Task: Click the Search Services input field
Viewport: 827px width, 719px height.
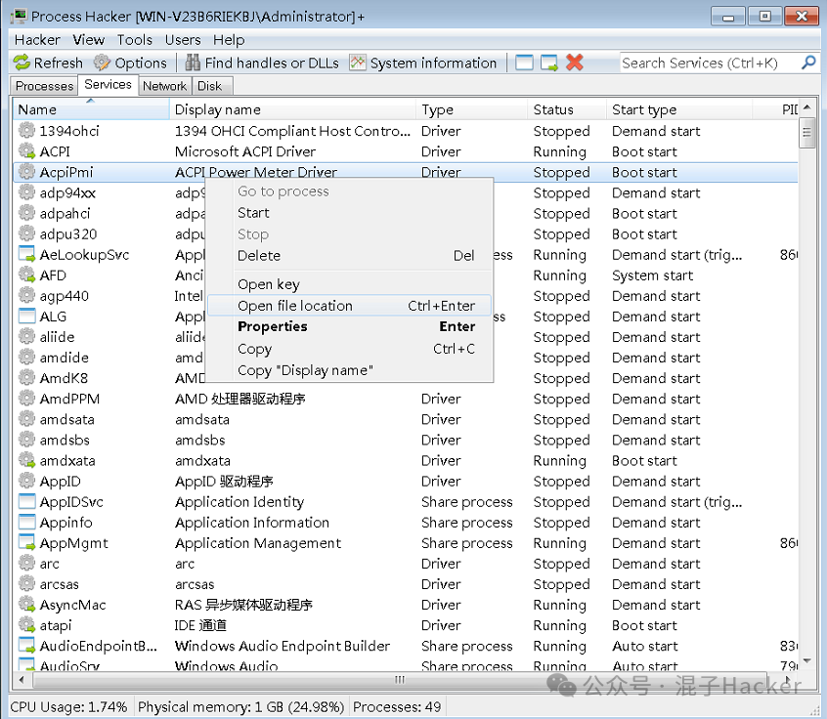Action: click(x=709, y=63)
